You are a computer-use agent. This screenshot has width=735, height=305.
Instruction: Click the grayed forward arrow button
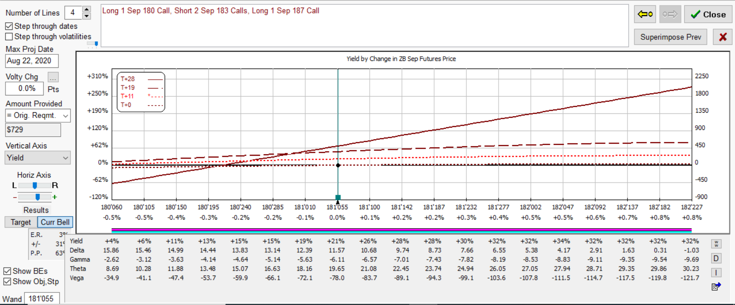(x=670, y=15)
